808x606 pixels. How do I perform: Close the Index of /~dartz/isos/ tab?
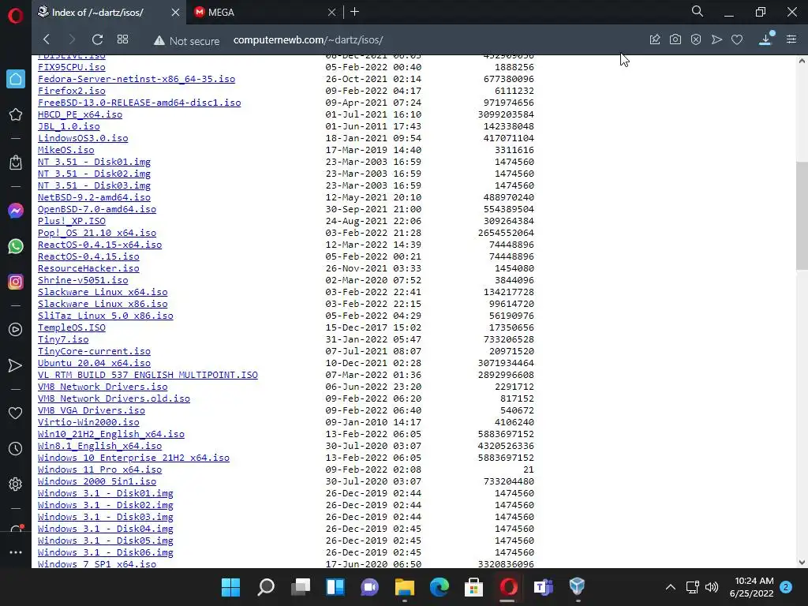pyautogui.click(x=176, y=13)
